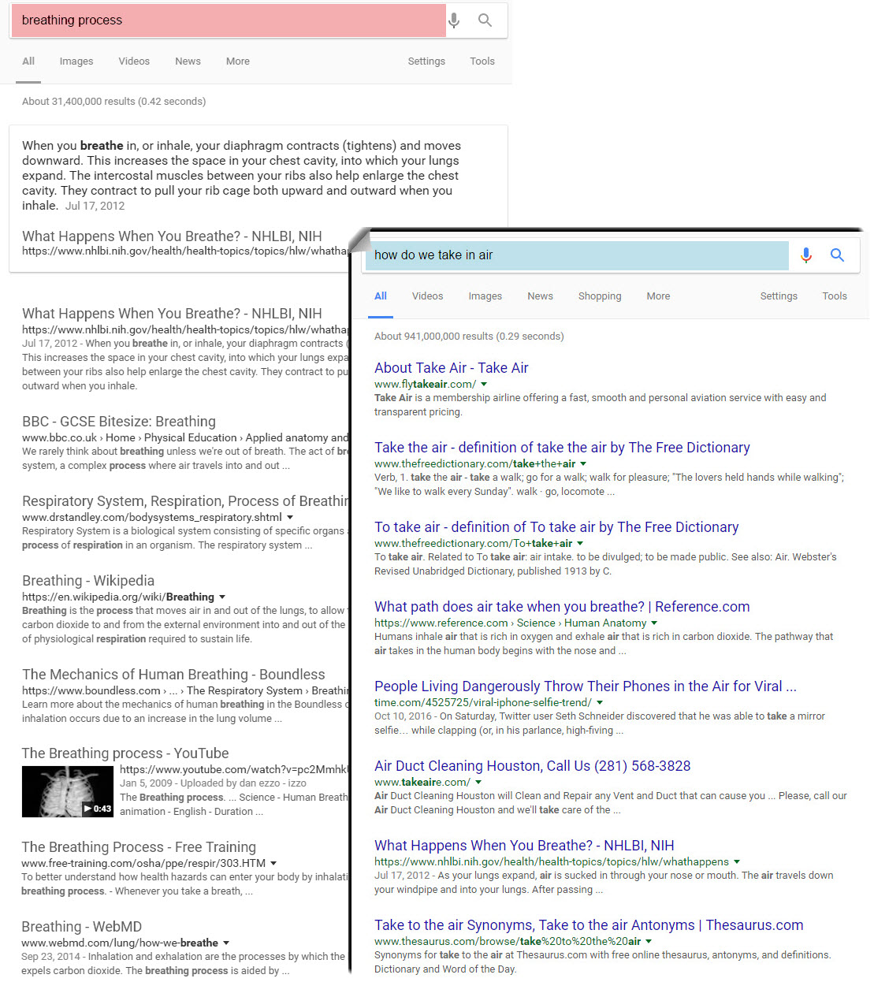Click 'About 31,400,000 results (0.42 seconds)' text

coord(114,102)
